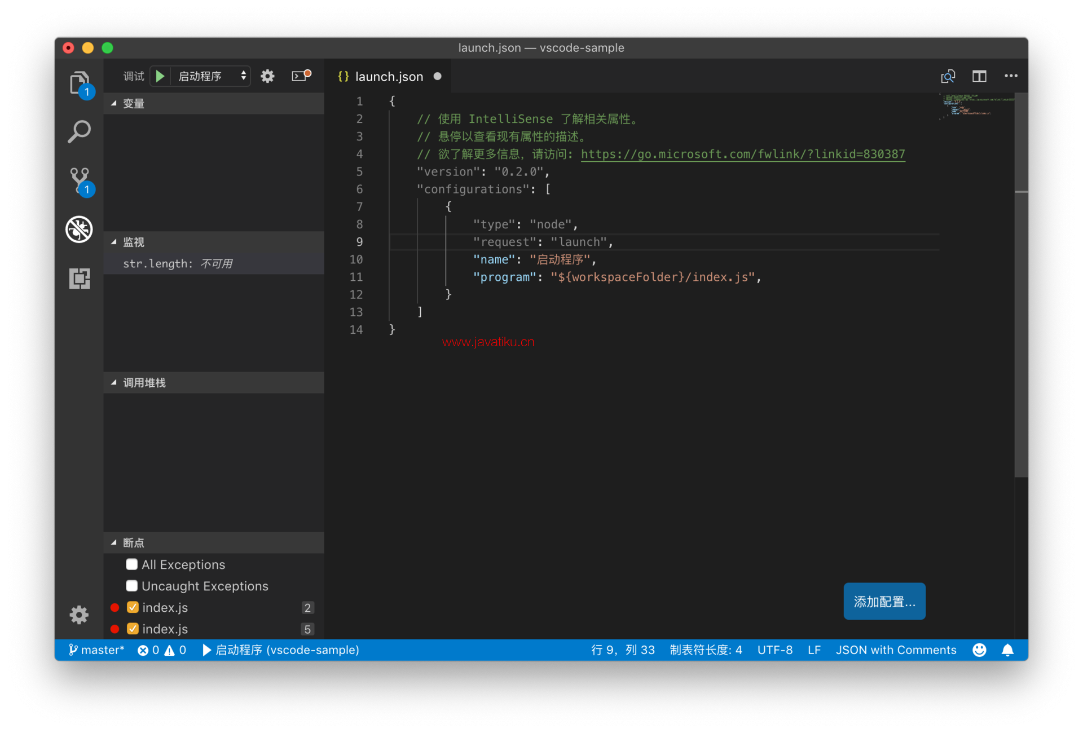The width and height of the screenshot is (1083, 733).
Task: Collapse the 断点 section
Action: (x=214, y=542)
